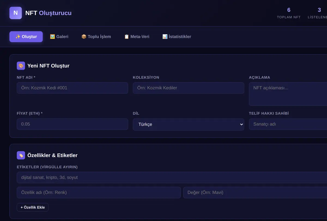This screenshot has height=221, width=327.
Task: Click the Özellikler & Etiketler heading
Action: point(53,155)
